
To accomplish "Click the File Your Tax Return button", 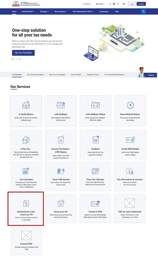I will point(23,53).
